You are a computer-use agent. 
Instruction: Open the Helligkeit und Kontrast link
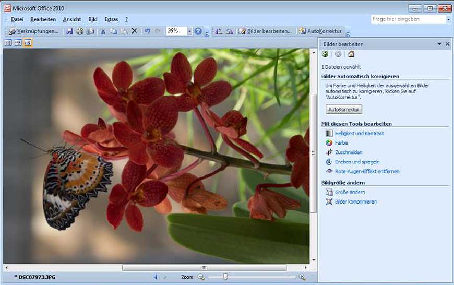point(360,133)
